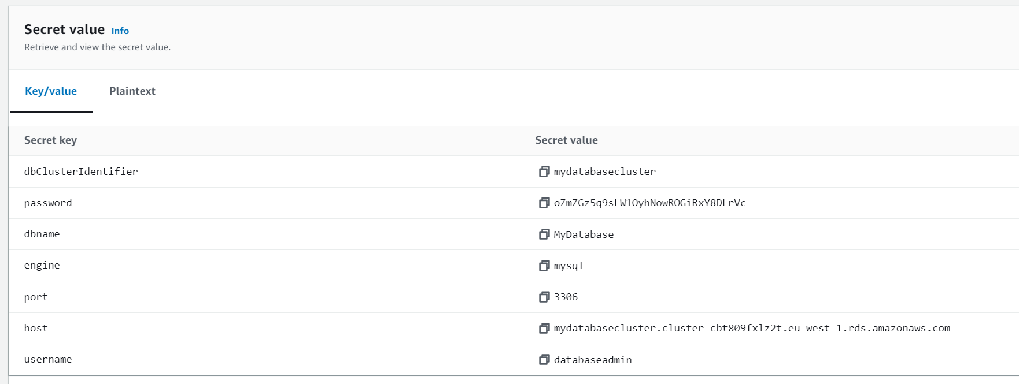Copy the engine value mysql
The height and width of the screenshot is (384, 1019).
point(544,266)
